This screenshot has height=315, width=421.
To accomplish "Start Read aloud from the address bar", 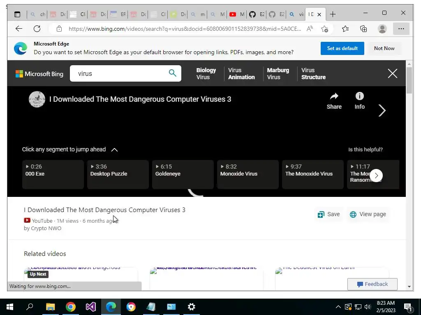I will (310, 29).
